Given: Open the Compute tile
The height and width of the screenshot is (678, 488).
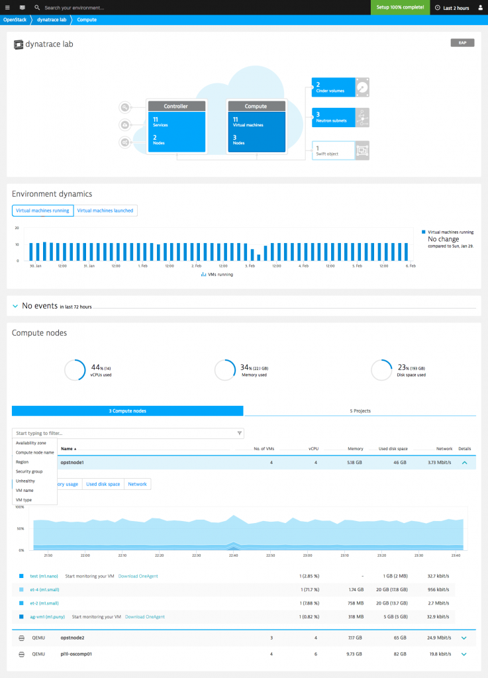Looking at the screenshot, I should click(257, 126).
